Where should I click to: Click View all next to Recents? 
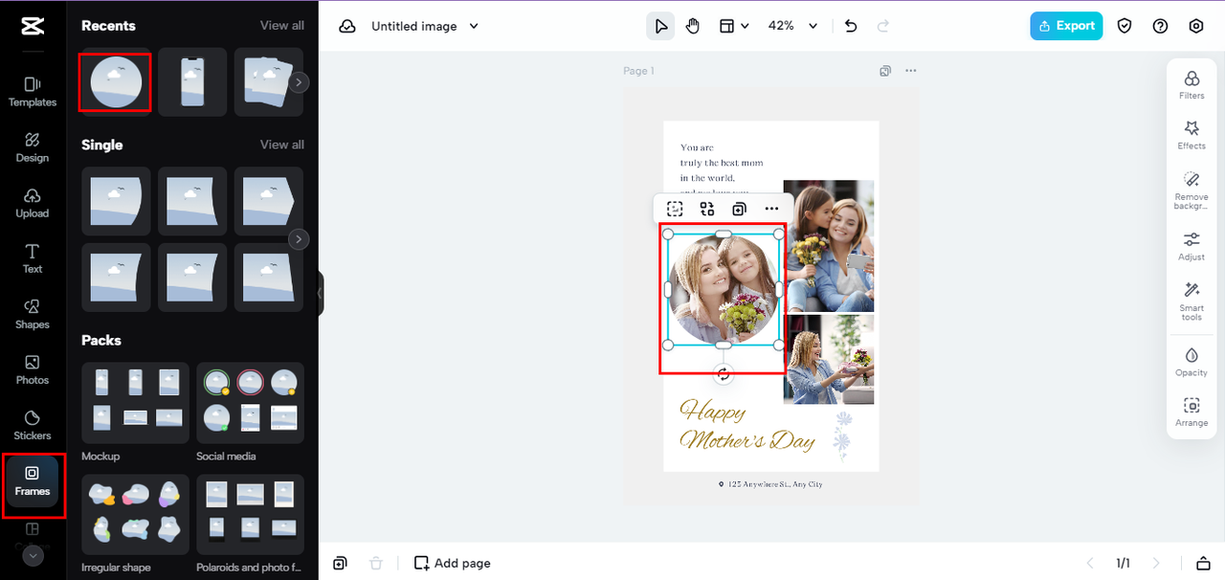click(282, 25)
